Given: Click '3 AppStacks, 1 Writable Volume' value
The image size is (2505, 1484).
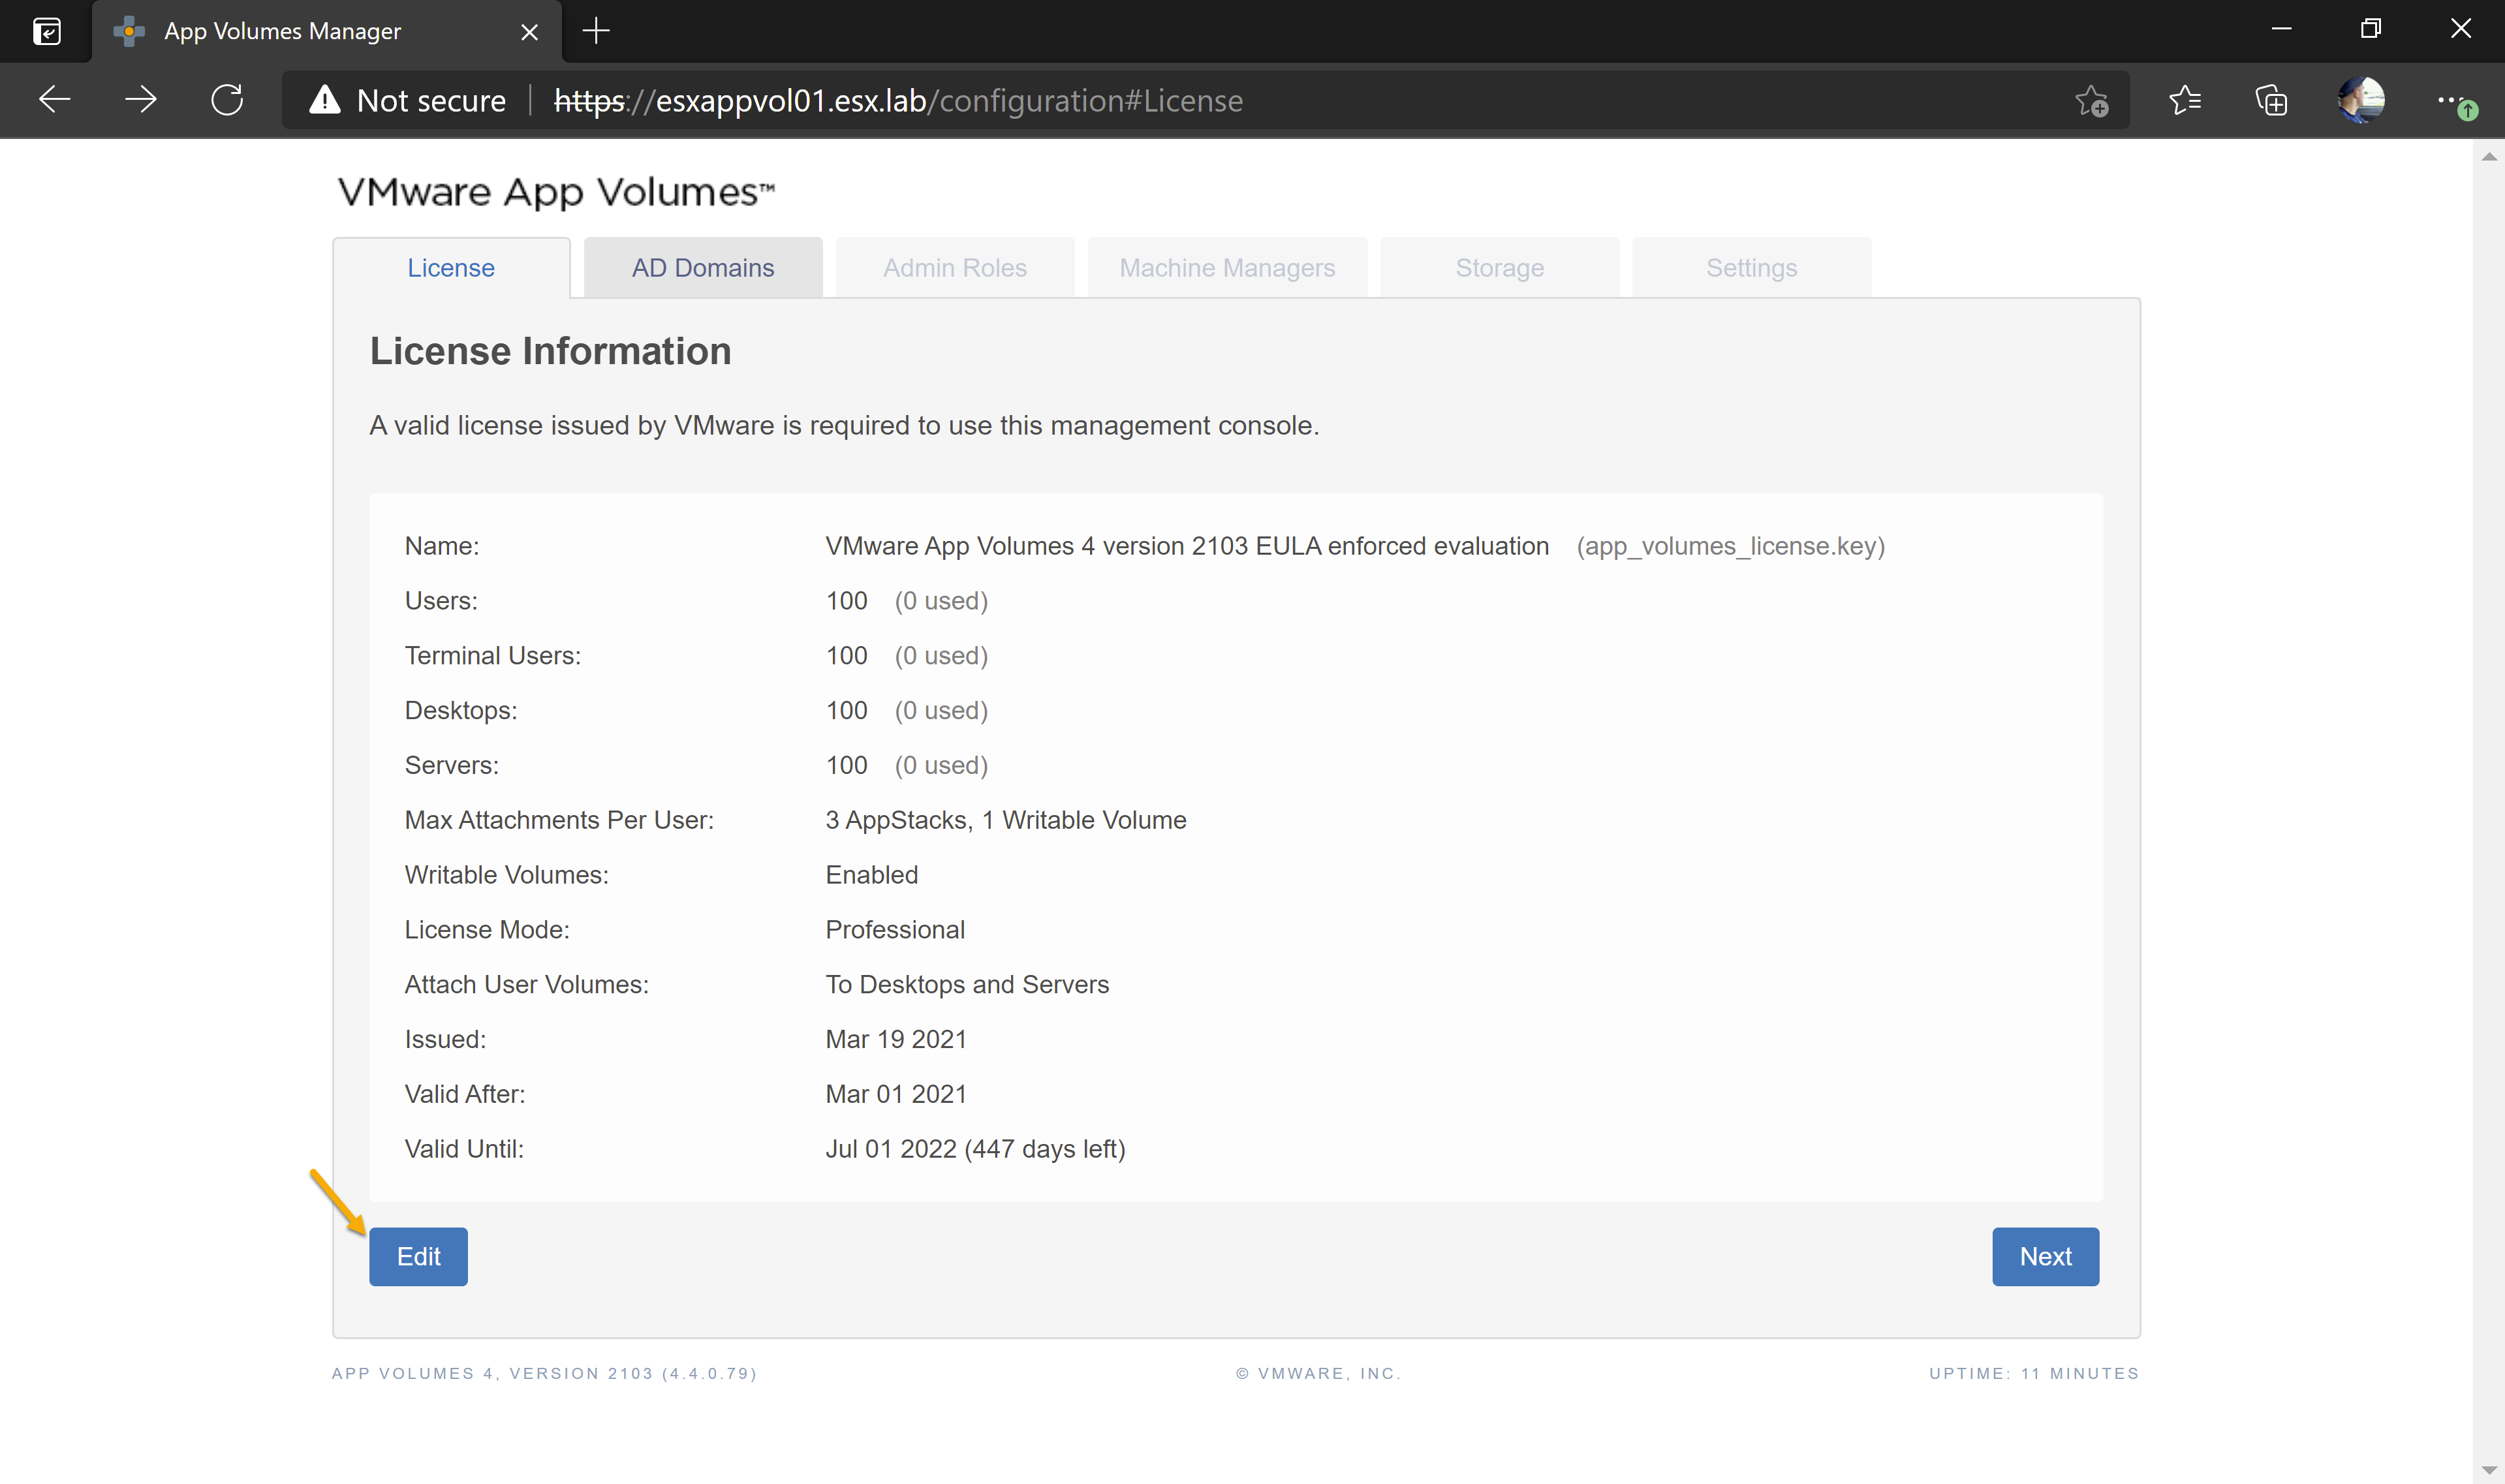Looking at the screenshot, I should [x=1005, y=820].
